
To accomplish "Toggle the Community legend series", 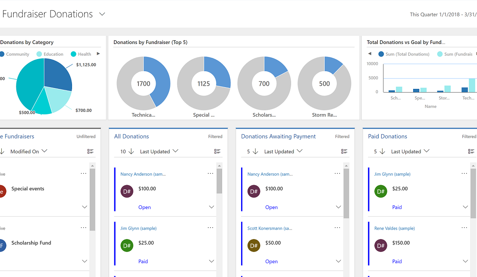I will (x=15, y=54).
